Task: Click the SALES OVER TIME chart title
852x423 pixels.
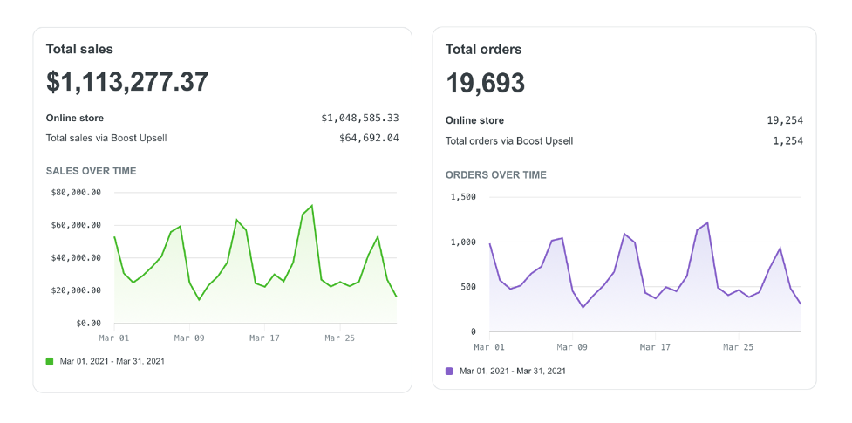Action: (92, 171)
